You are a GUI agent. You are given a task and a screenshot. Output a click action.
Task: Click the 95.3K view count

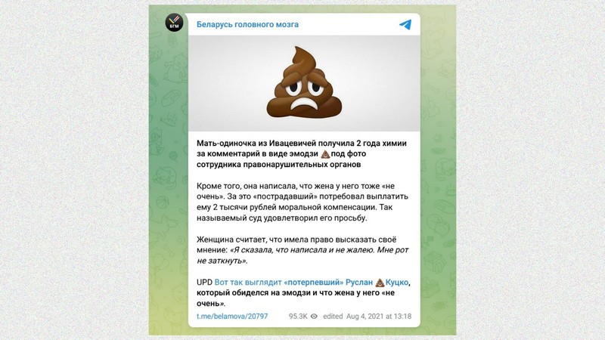[x=298, y=316]
